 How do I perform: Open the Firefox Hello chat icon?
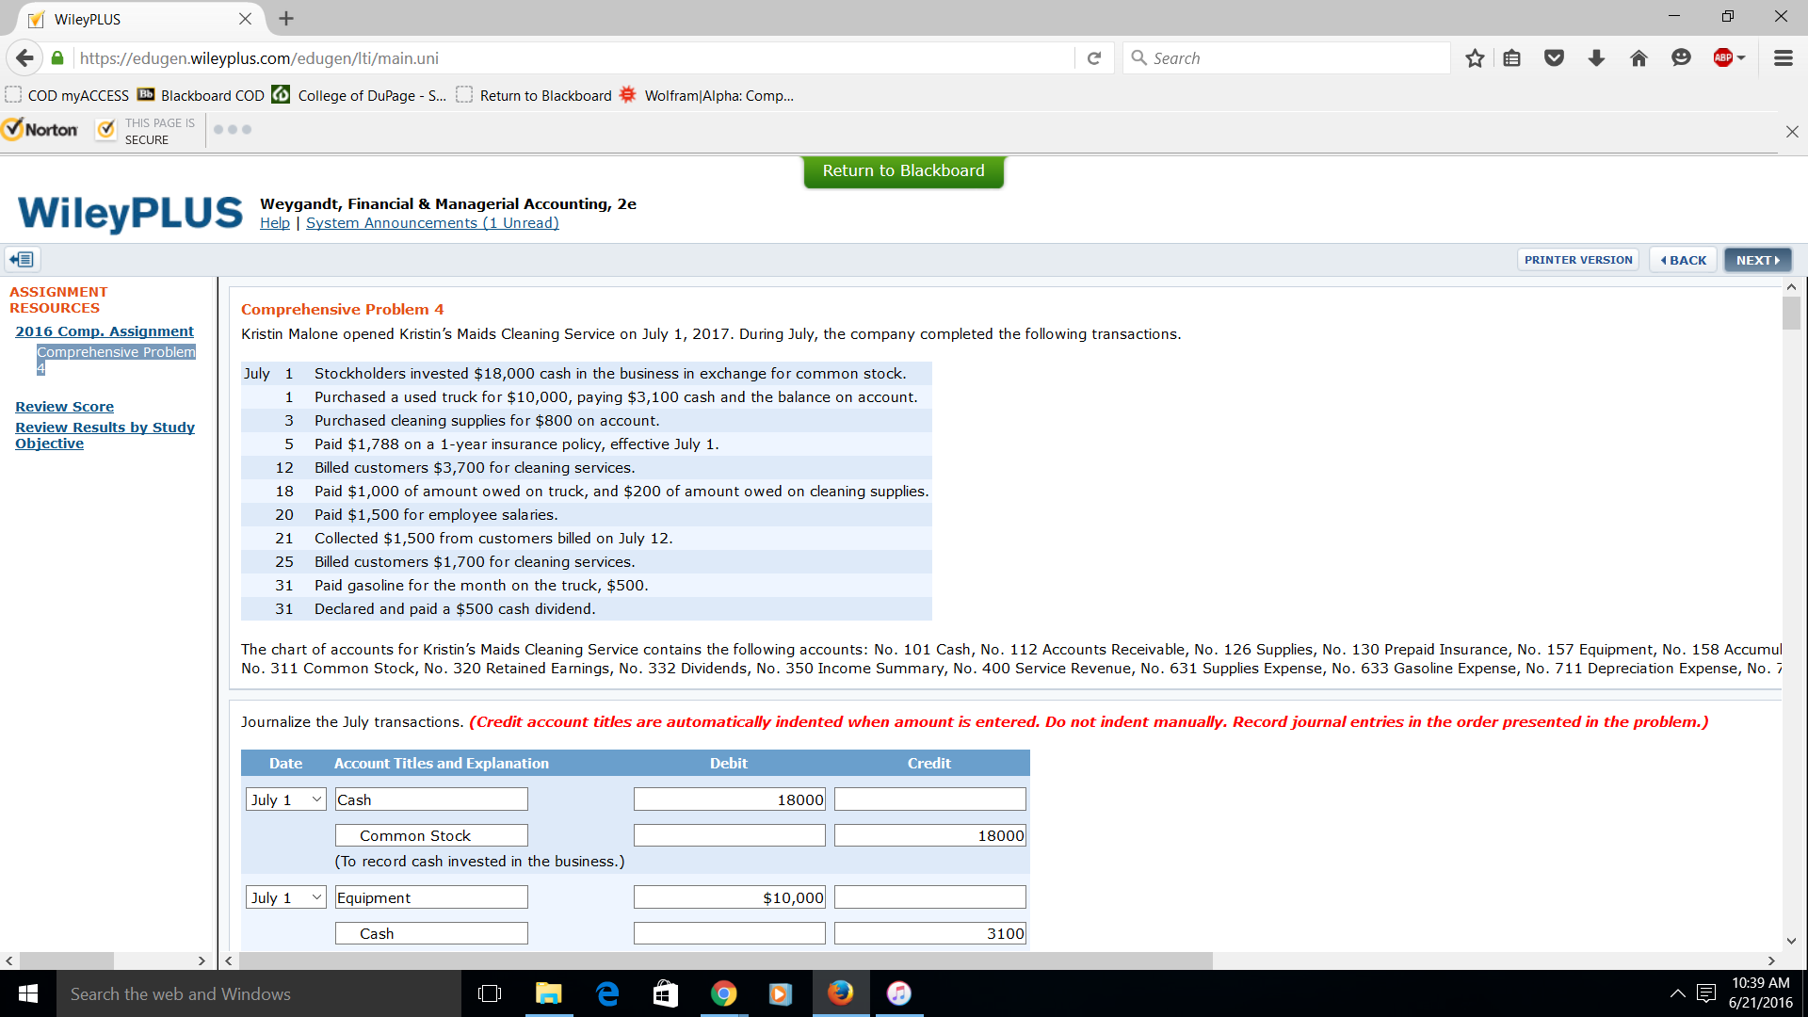coord(1682,57)
